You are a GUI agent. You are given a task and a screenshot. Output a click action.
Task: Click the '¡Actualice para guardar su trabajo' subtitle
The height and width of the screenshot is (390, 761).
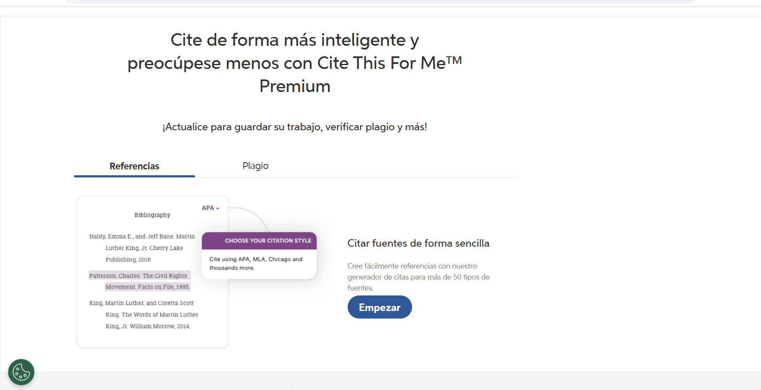[x=295, y=127]
